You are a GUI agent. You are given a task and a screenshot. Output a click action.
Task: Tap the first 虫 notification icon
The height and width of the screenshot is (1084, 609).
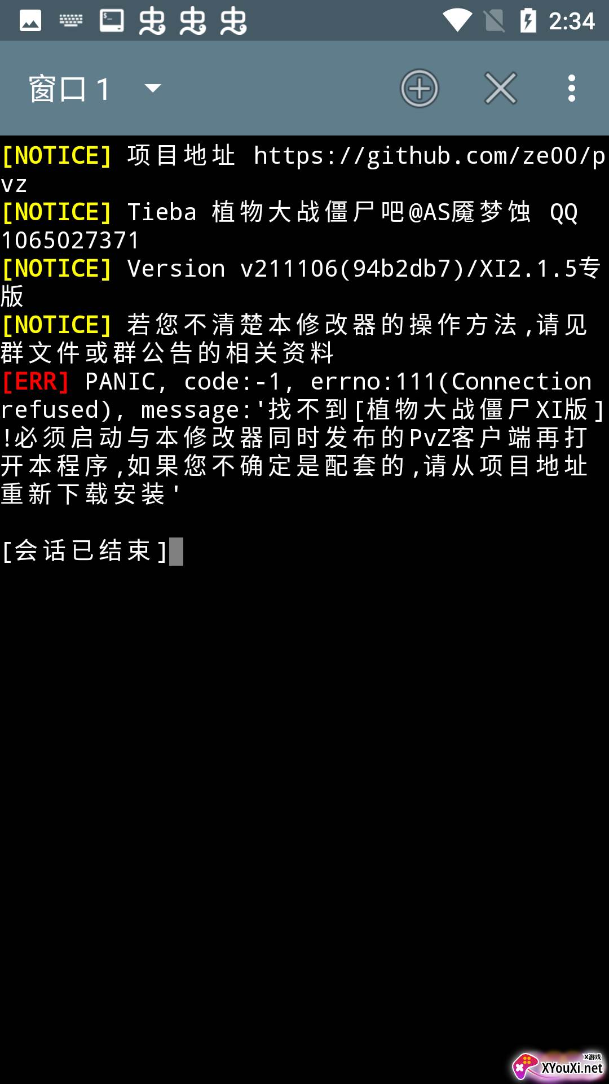[152, 21]
